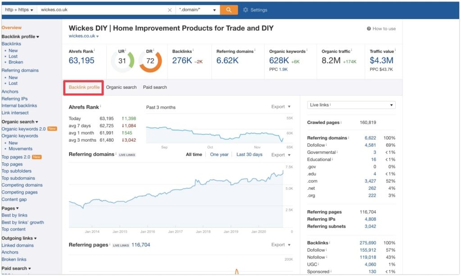This screenshot has height=276, width=461.
Task: Click Backlinks total 275,690
Action: pyautogui.click(x=368, y=243)
